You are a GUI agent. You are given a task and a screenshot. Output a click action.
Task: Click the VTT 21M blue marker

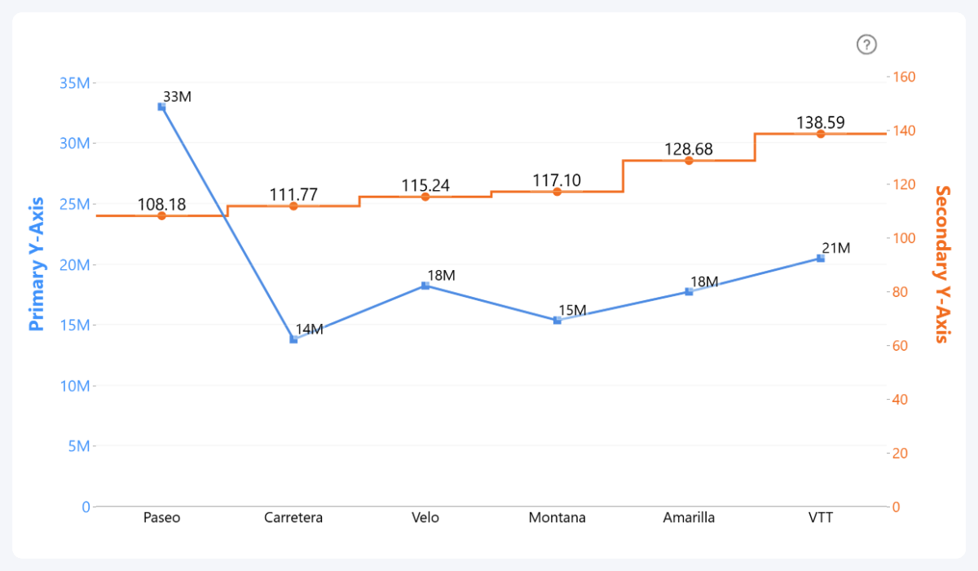[x=821, y=259]
